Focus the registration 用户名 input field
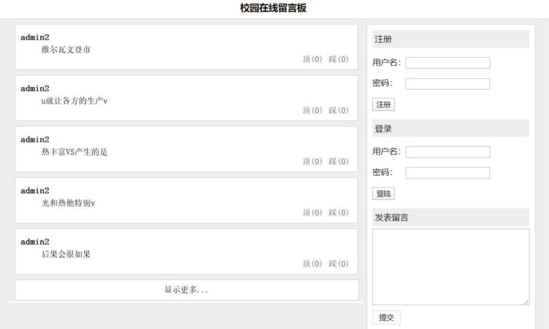Viewport: 549px width, 329px height. (448, 63)
